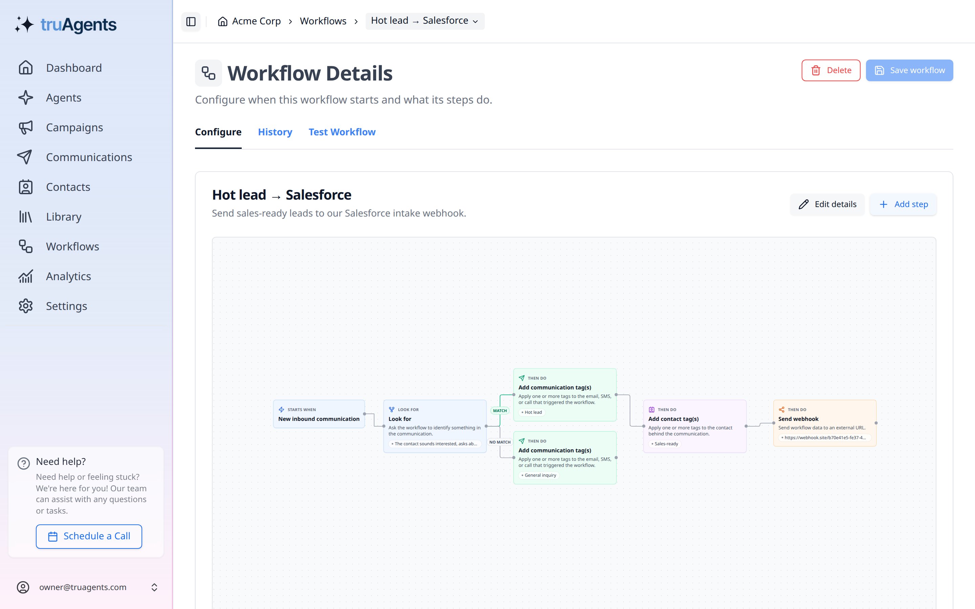This screenshot has width=975, height=609.
Task: Toggle the sidebar panel icon
Action: coord(191,21)
